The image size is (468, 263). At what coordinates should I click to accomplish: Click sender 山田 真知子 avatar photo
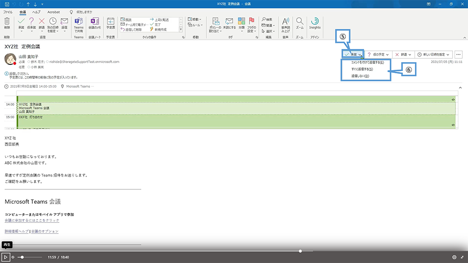pyautogui.click(x=10, y=59)
